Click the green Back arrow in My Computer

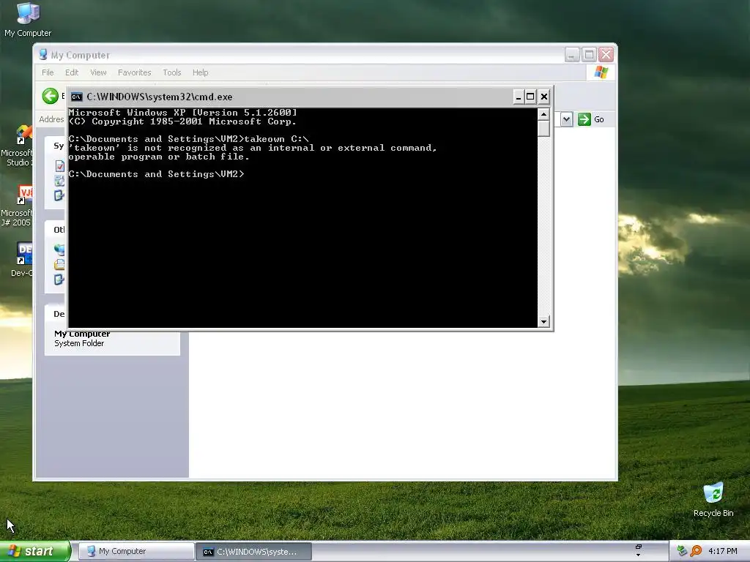pos(51,96)
